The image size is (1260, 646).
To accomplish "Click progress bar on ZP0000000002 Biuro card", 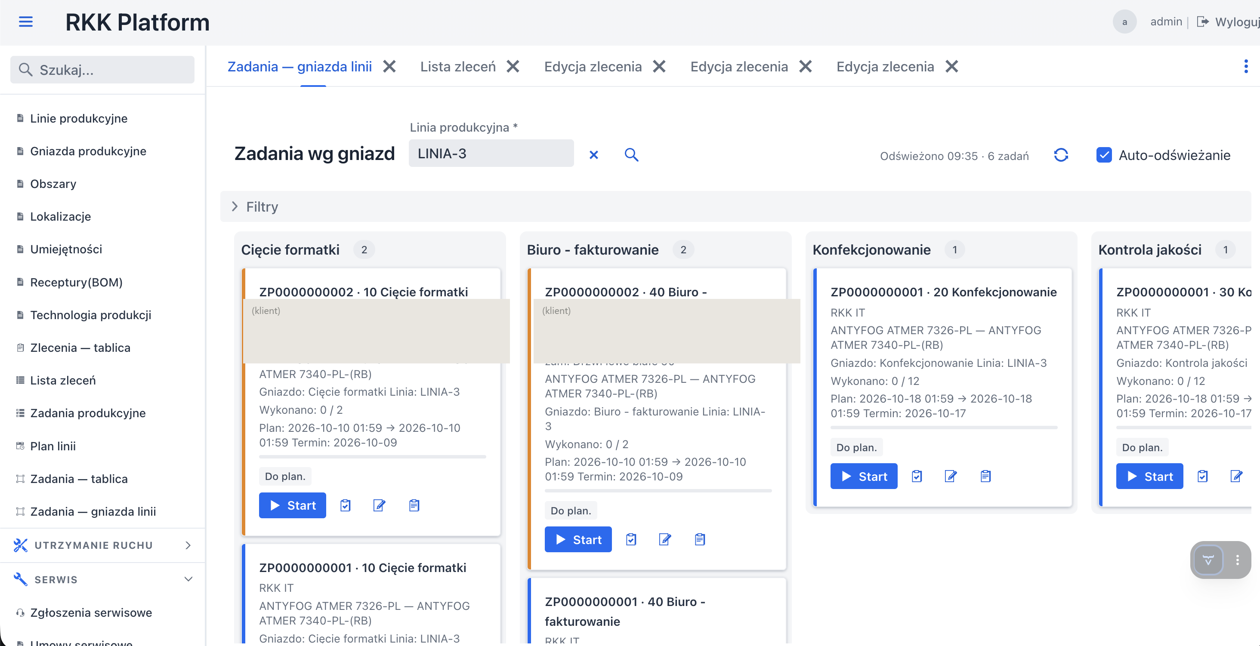I will click(658, 490).
